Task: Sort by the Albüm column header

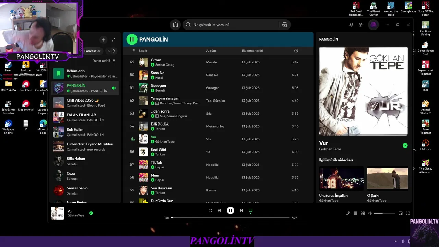Action: [x=211, y=51]
